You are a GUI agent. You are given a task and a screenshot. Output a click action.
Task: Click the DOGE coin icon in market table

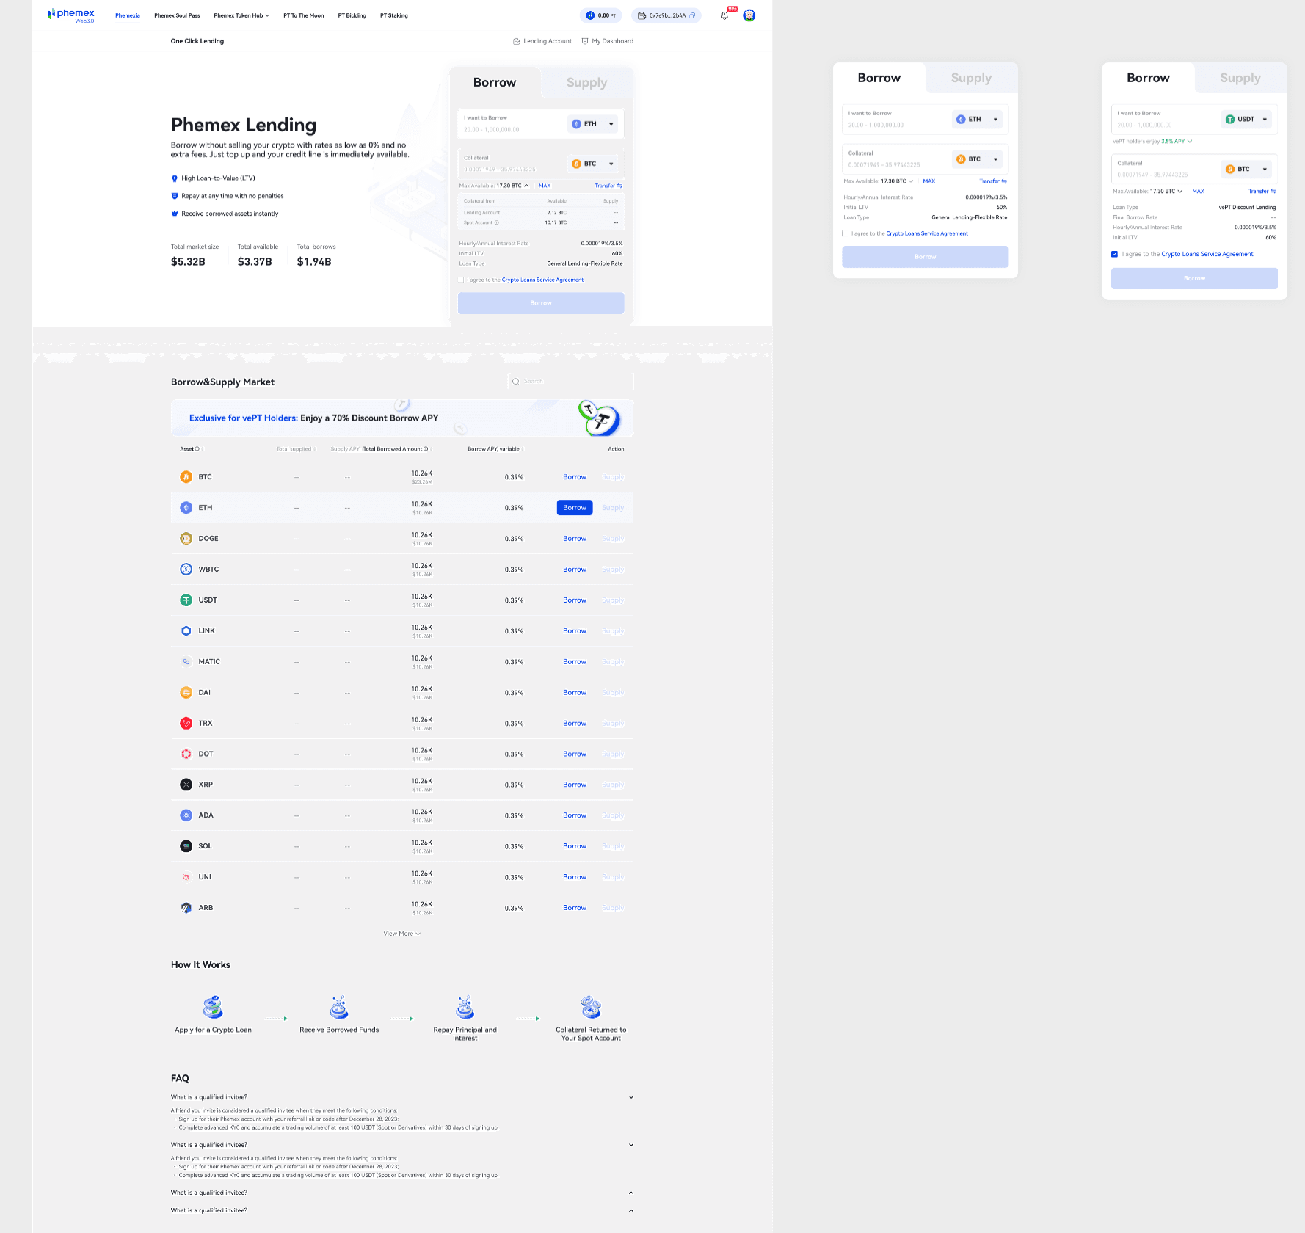click(186, 539)
